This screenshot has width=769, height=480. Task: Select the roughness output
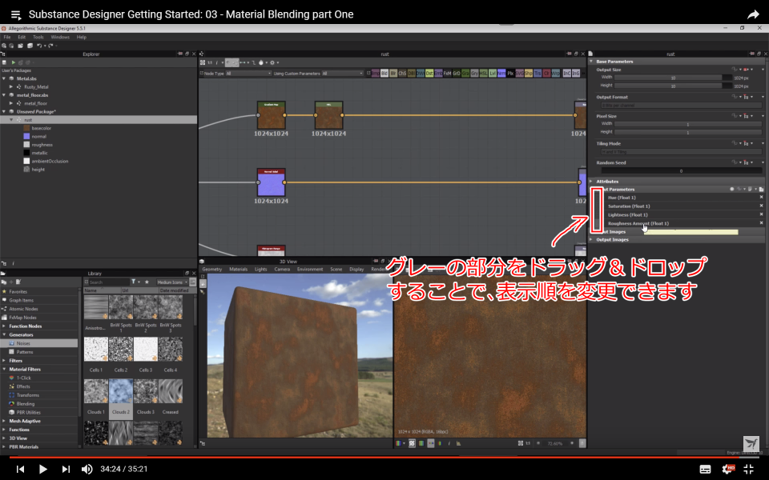point(42,145)
